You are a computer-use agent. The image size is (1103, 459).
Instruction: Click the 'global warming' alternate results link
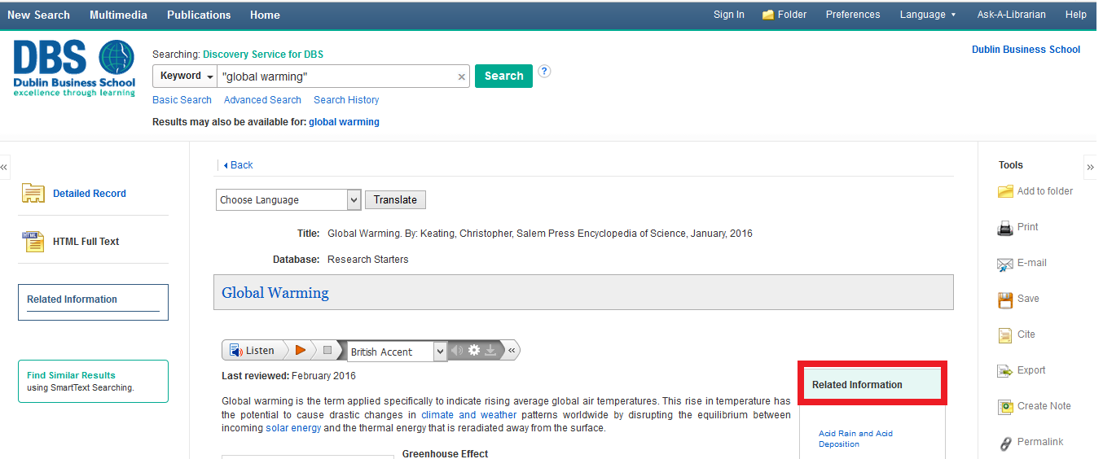pyautogui.click(x=344, y=122)
